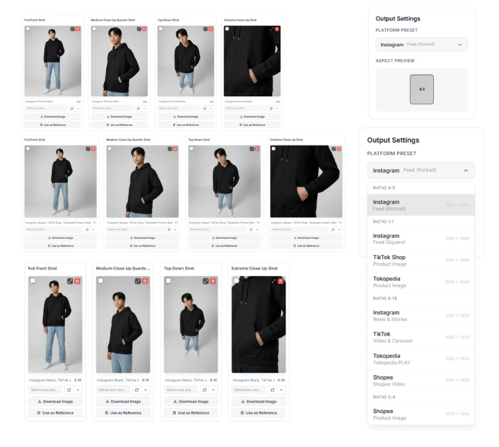Download the 4:5 Medium Close Up Quarter image

point(119,117)
